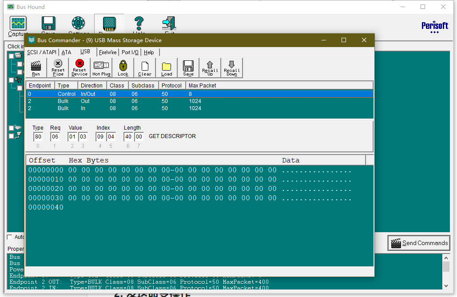Save via the Bus Commander Save icon
Screen dimensions: 457x297
(188, 68)
